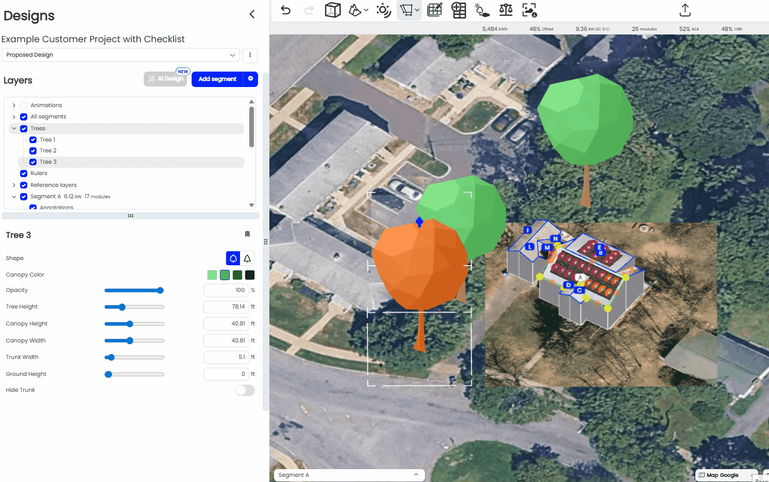Click the Ground Height value field
The height and width of the screenshot is (482, 769).
(226, 374)
